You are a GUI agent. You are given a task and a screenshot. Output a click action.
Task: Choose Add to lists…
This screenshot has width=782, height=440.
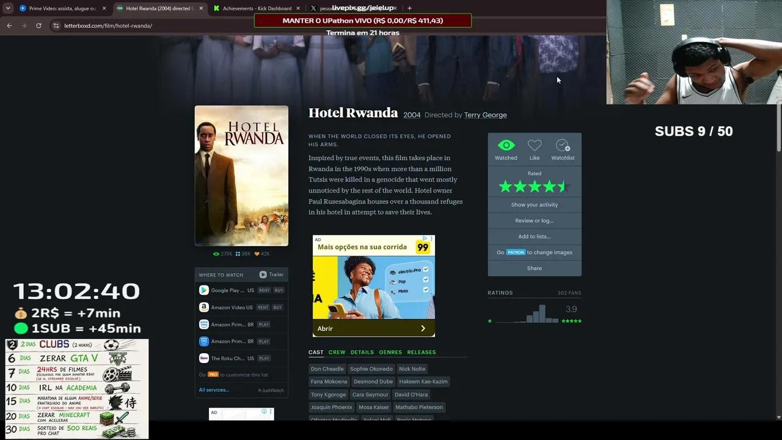coord(535,237)
